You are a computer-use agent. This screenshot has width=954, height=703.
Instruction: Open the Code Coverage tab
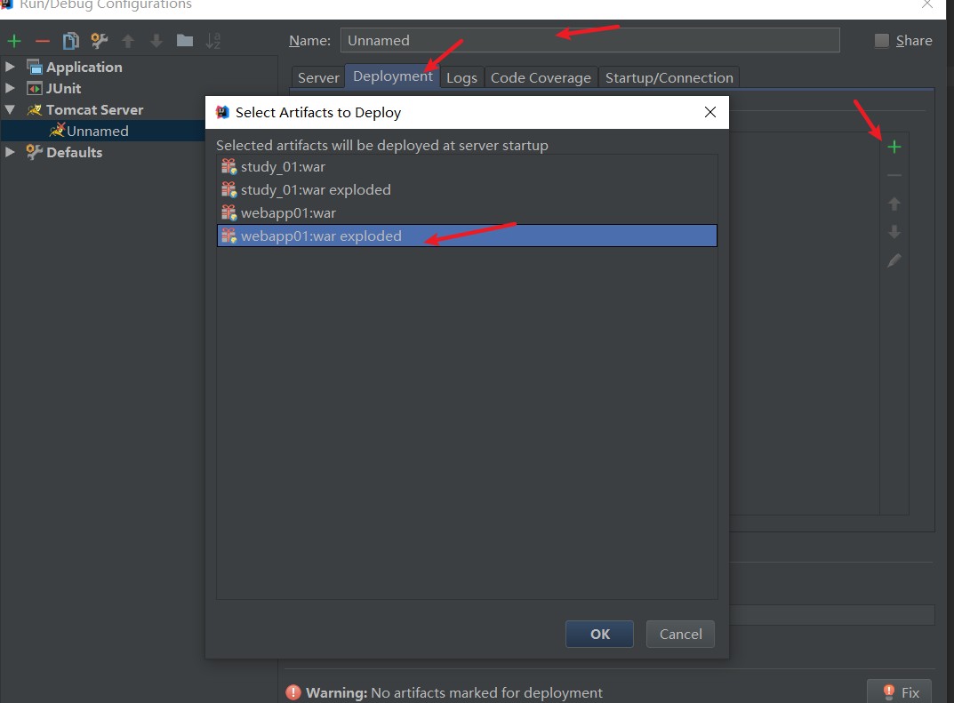point(541,78)
